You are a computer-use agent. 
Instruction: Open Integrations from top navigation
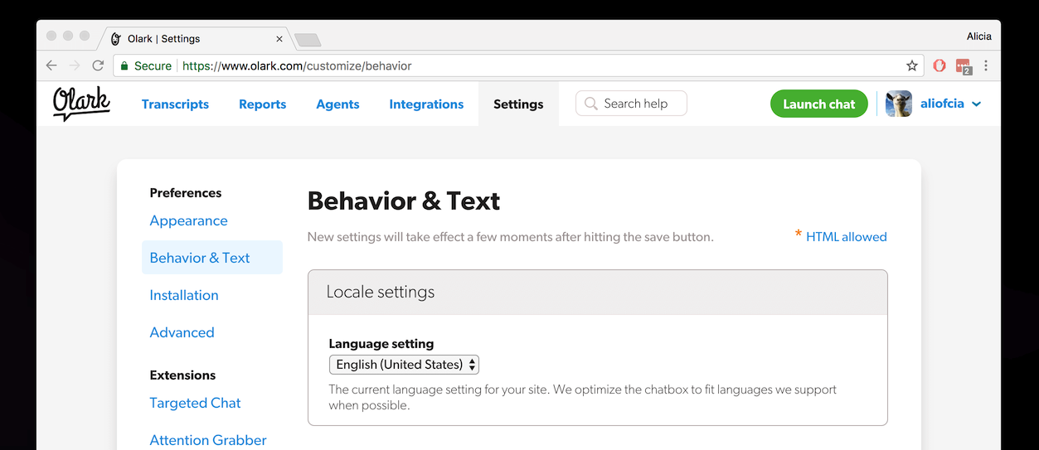(426, 104)
